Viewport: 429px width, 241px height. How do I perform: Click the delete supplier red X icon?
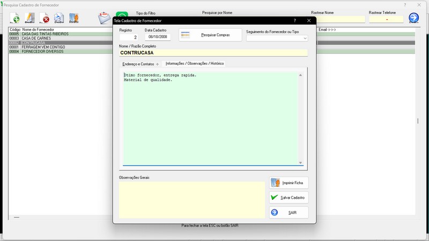pyautogui.click(x=45, y=18)
